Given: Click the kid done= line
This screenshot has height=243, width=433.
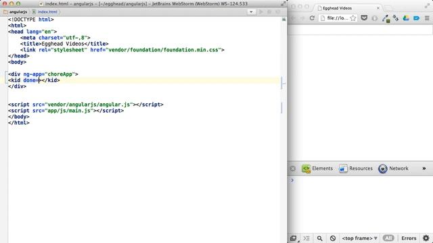Looking at the screenshot, I should (34, 80).
